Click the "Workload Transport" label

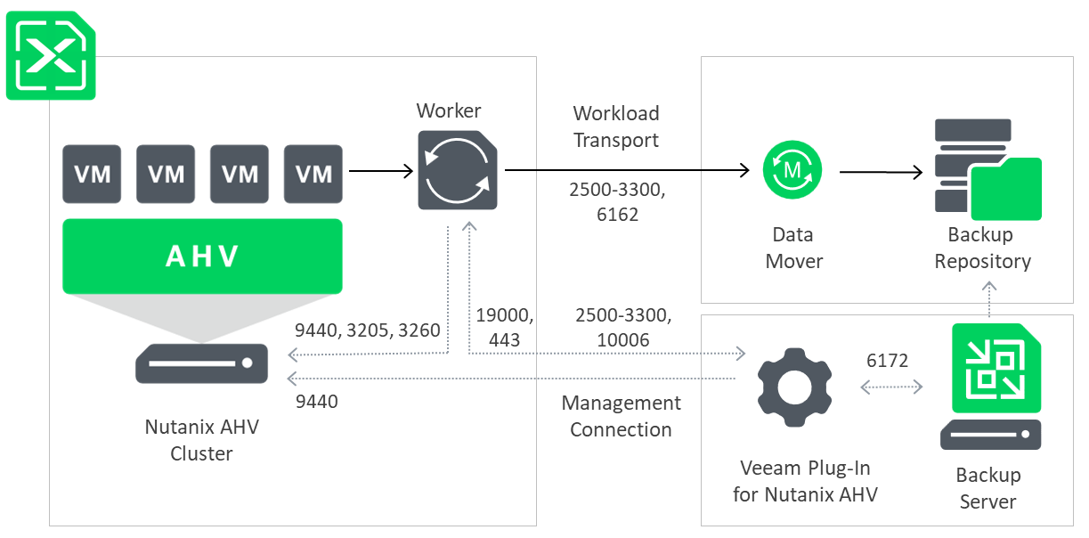pos(616,126)
